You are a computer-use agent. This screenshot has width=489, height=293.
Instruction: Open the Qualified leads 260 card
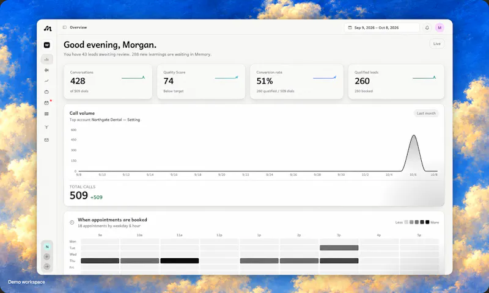click(396, 82)
